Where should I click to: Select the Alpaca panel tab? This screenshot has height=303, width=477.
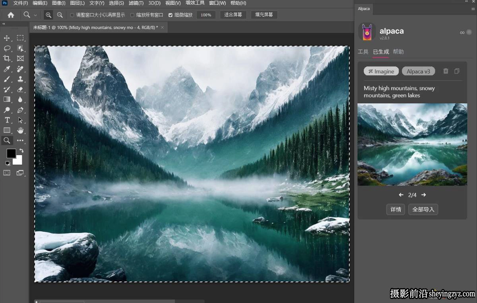click(364, 8)
